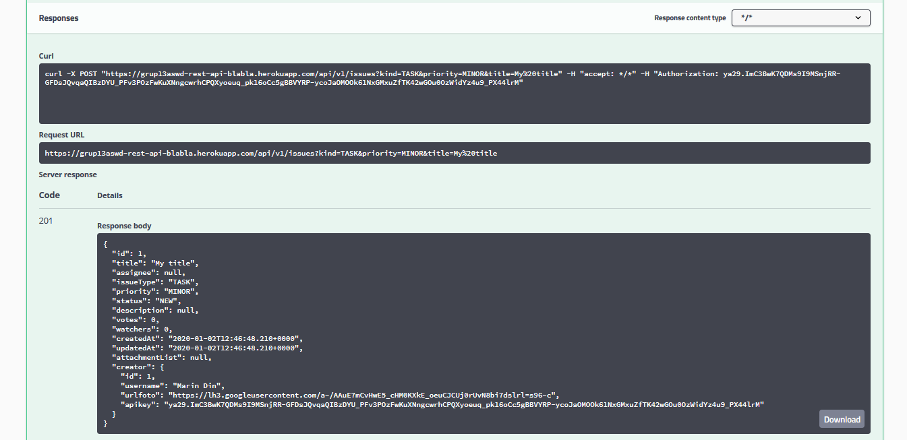Click the "title": "My title" line

pos(155,263)
